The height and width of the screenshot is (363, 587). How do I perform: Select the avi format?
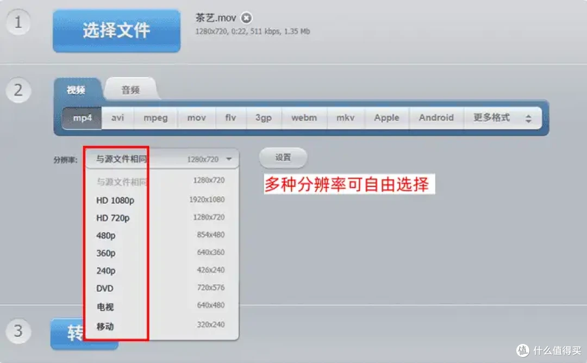(x=117, y=118)
